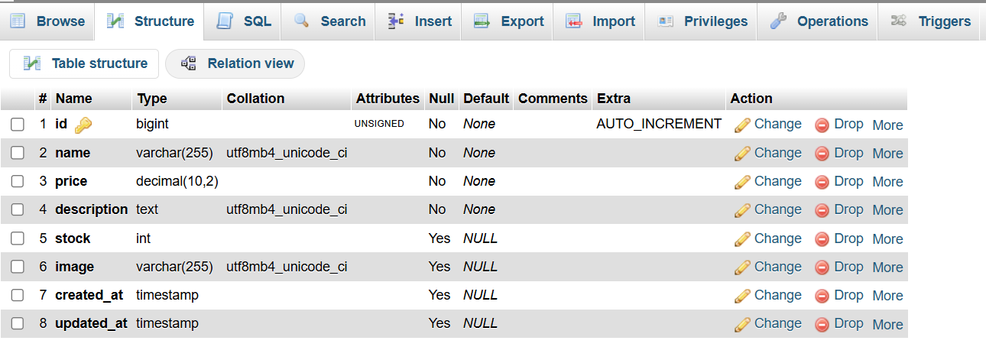This screenshot has width=986, height=347.
Task: Click the Relation view icon
Action: 188,63
